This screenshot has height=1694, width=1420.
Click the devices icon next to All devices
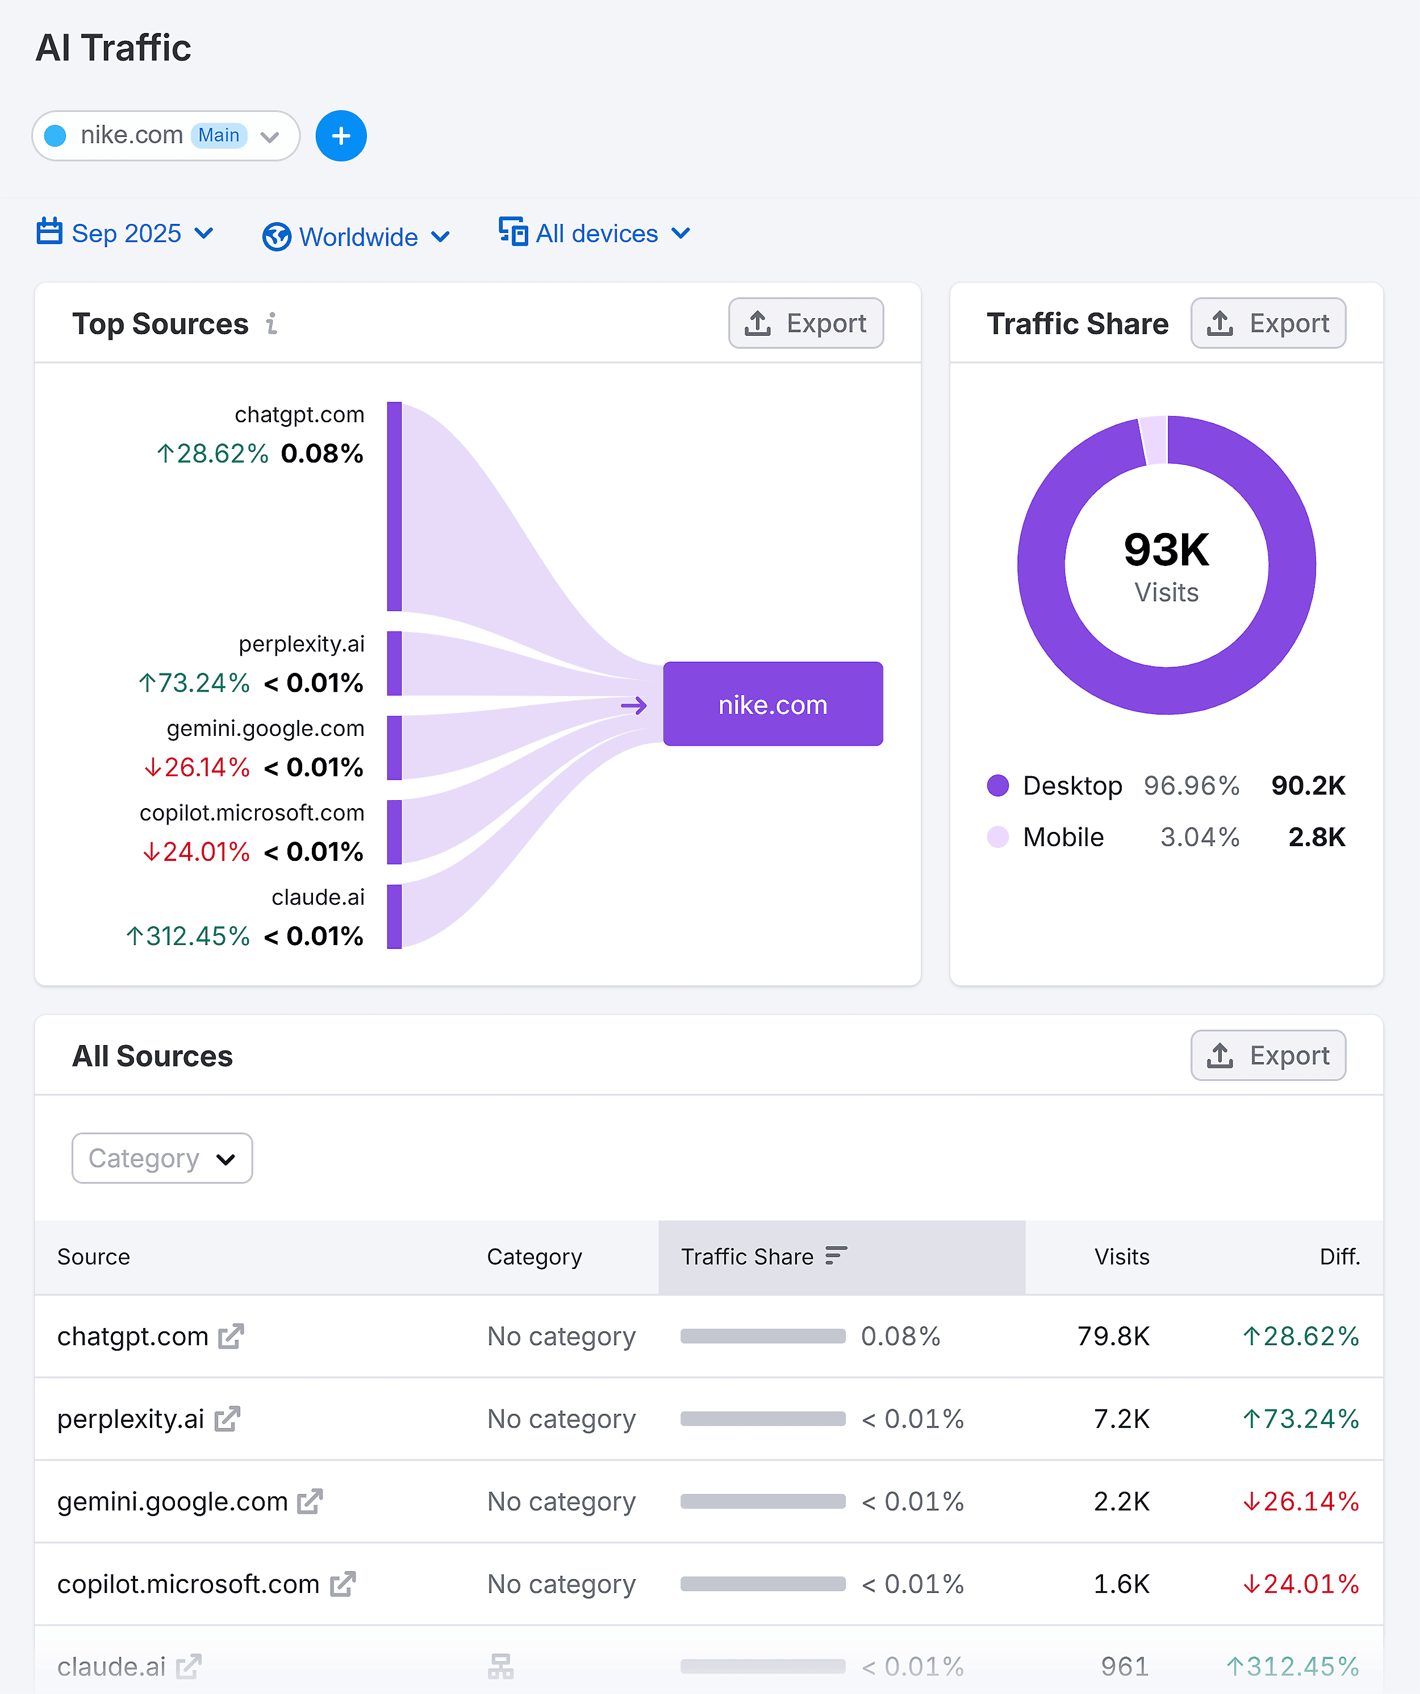coord(513,232)
